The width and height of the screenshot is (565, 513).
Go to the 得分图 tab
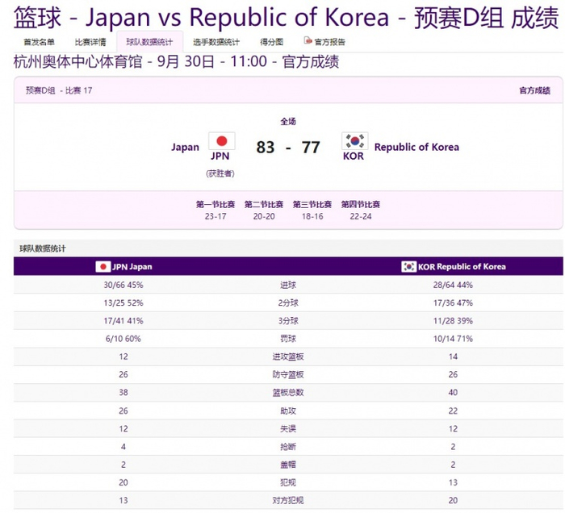coord(271,42)
